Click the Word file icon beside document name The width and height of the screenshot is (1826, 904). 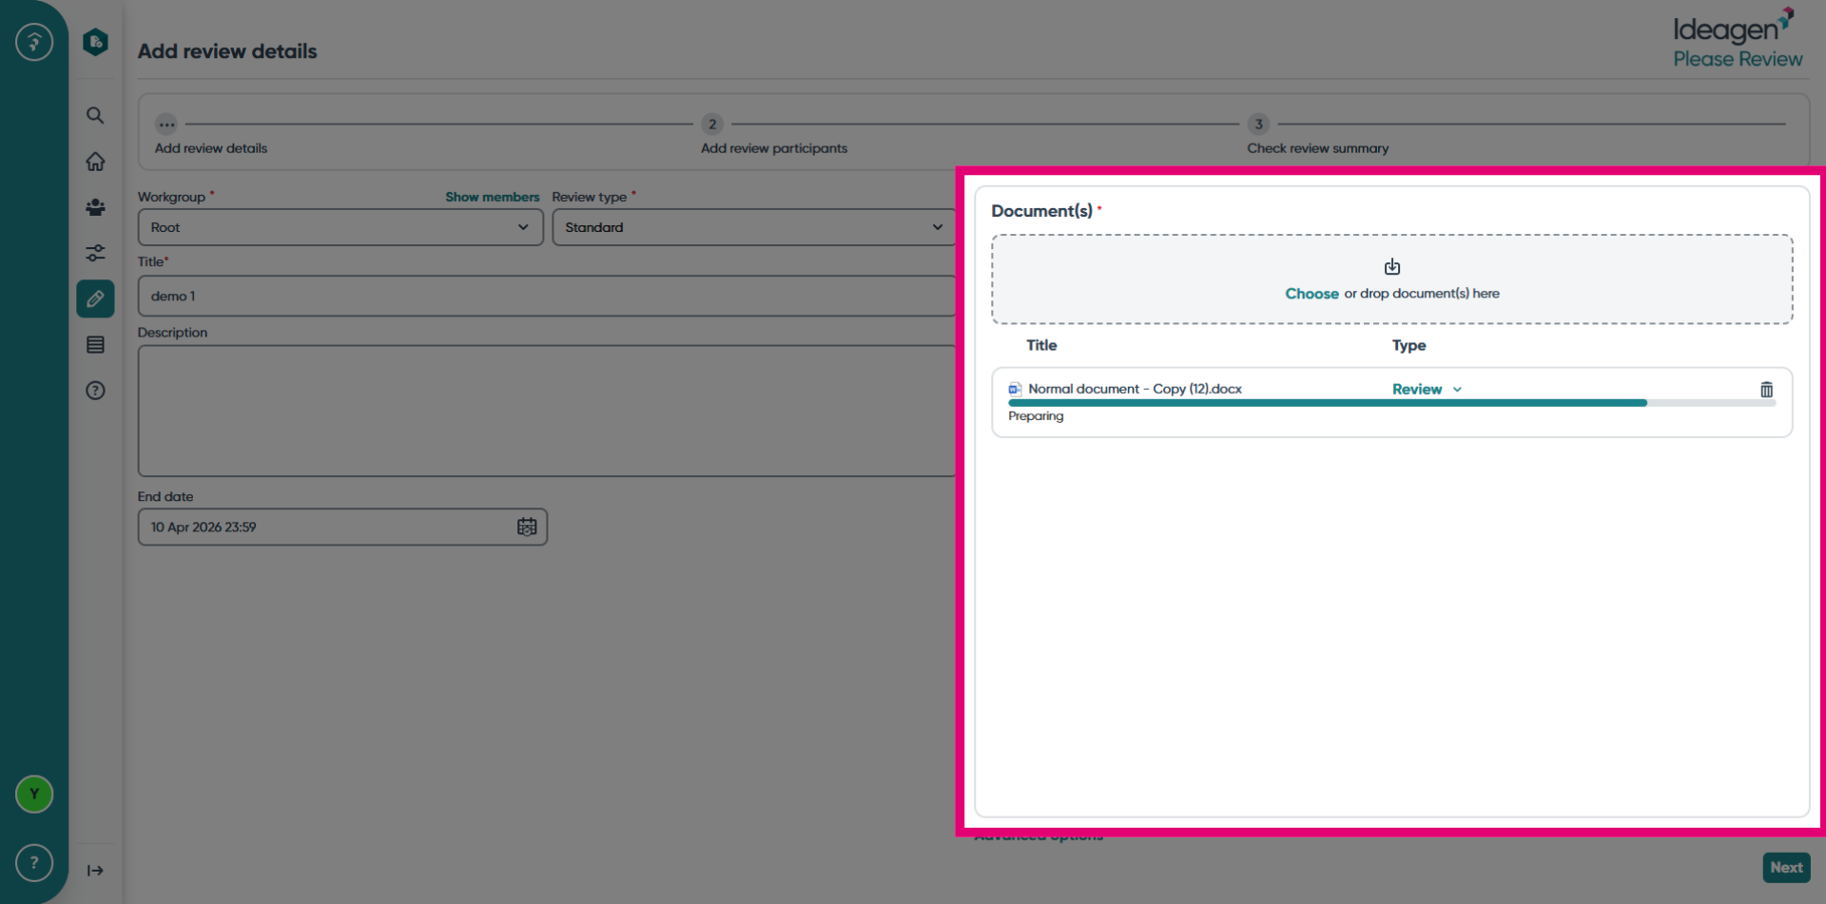click(x=1015, y=389)
